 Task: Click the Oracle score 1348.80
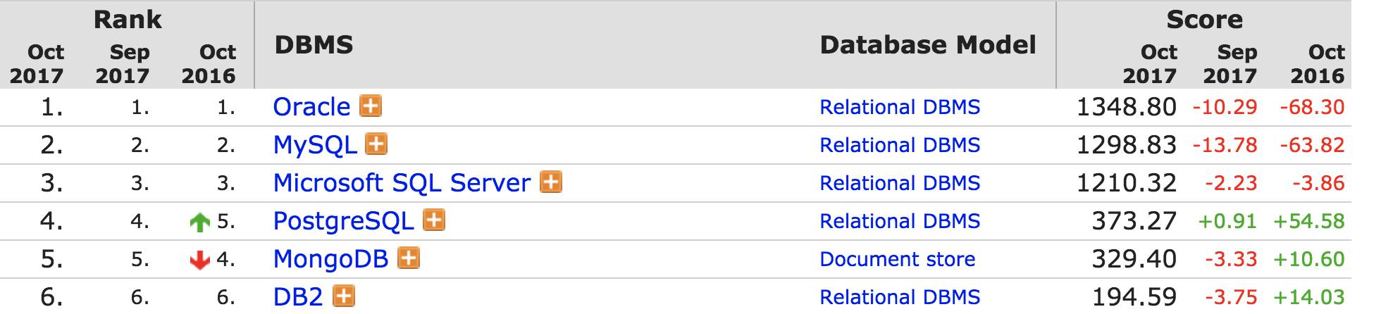tap(1127, 107)
